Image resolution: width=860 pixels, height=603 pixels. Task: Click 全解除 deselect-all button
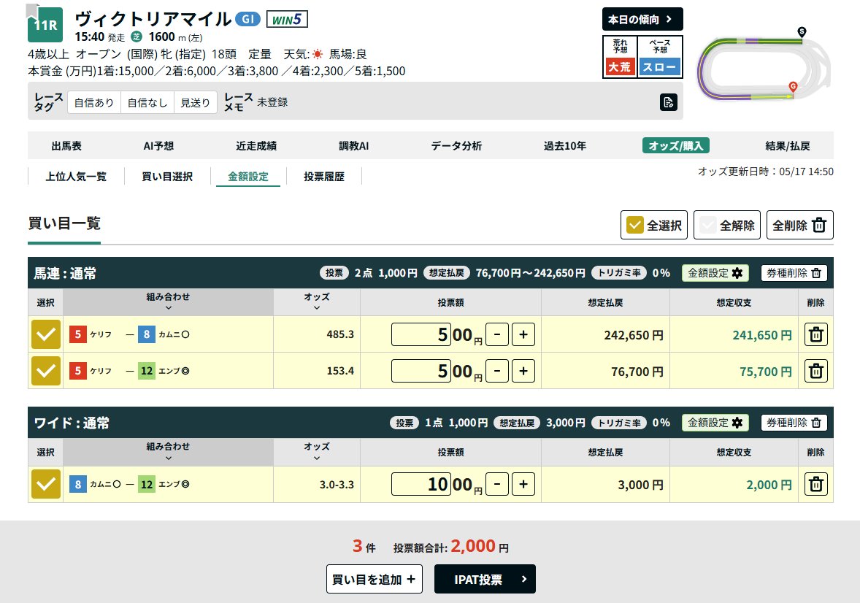(726, 225)
